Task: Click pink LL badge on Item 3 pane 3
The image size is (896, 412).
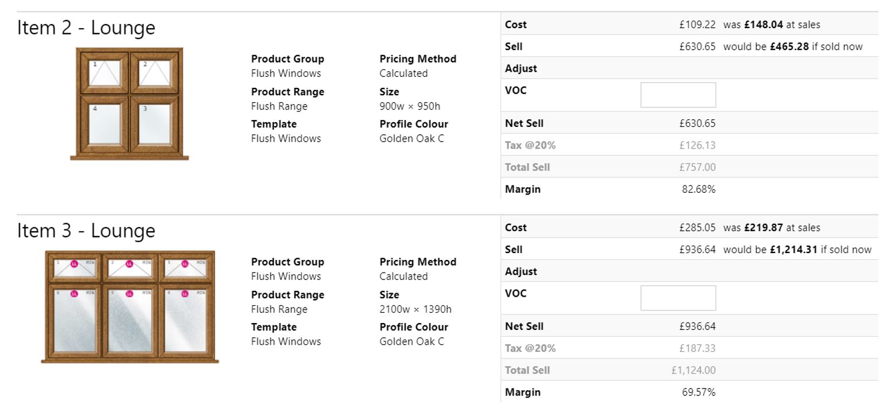Action: click(185, 264)
